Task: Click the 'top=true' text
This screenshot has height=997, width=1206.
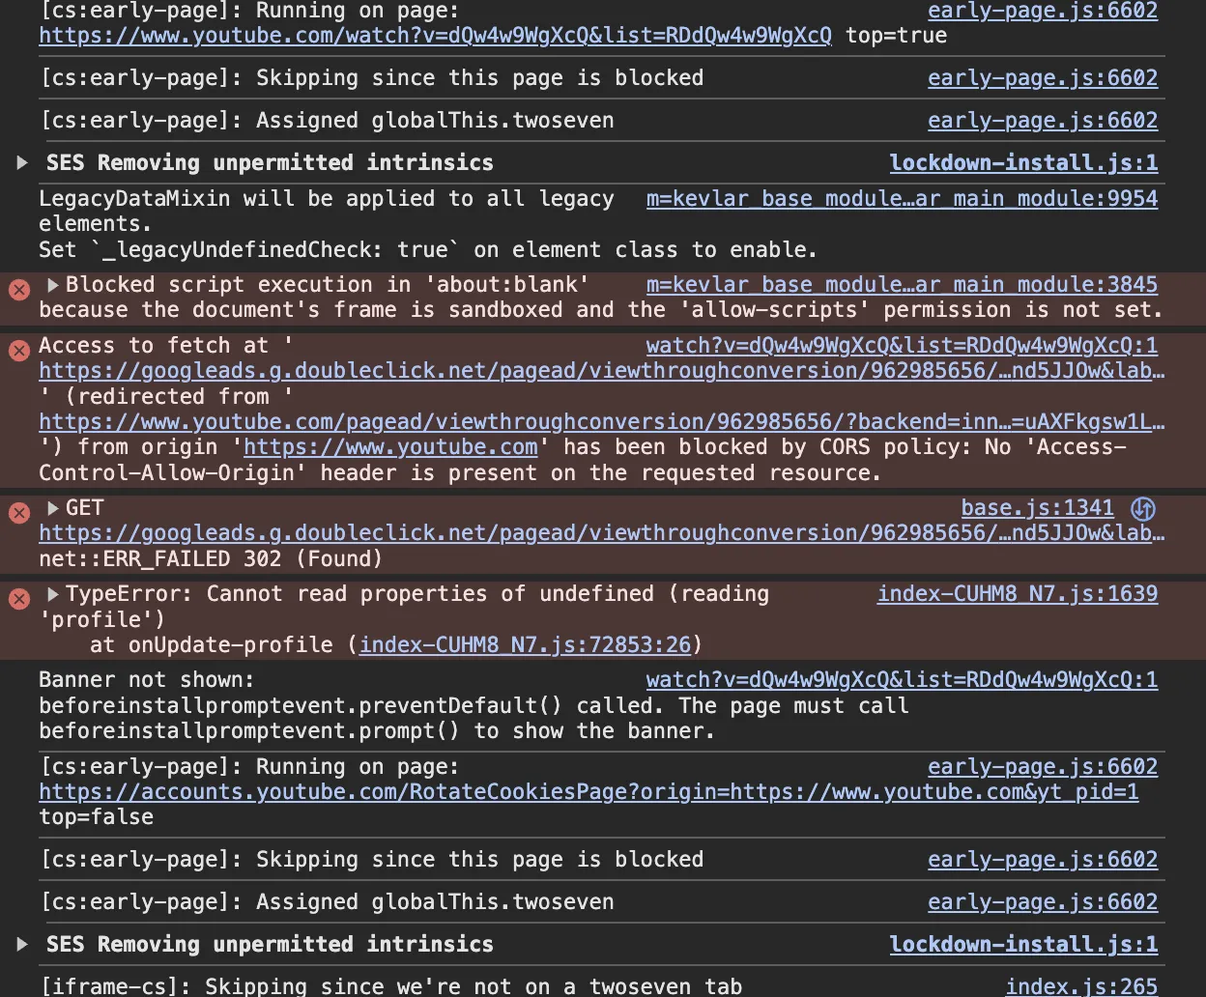Action: pos(896,36)
